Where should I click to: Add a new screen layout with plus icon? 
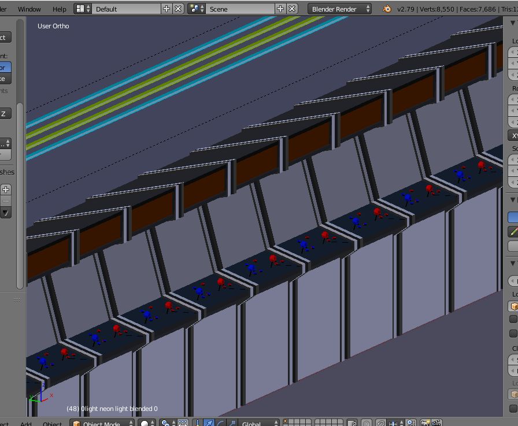[166, 9]
